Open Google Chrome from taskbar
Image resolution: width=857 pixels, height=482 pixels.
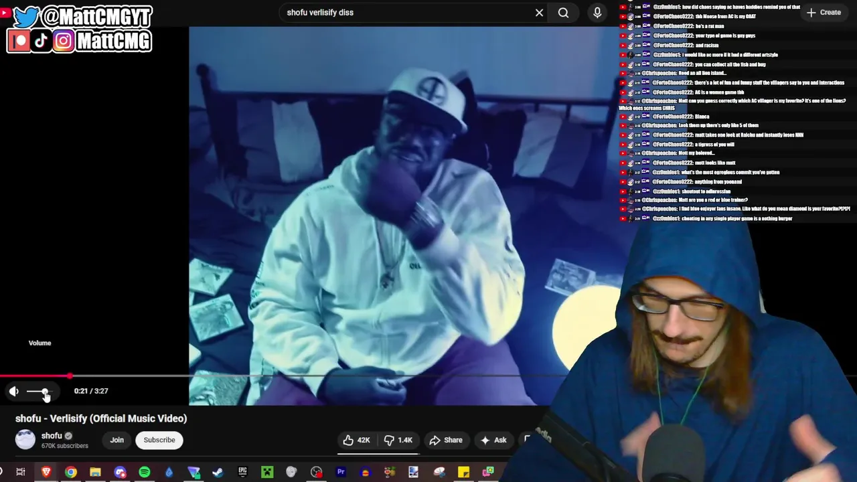[x=70, y=472]
